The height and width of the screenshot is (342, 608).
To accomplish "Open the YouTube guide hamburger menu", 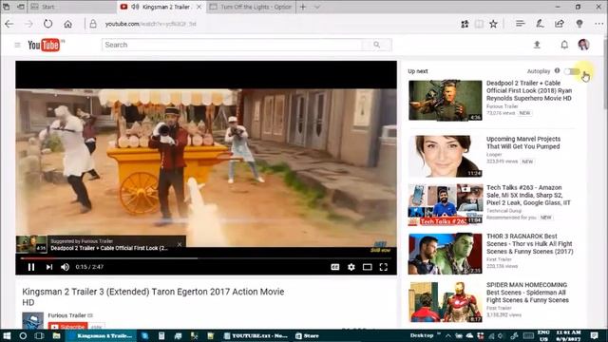I will 17,45.
